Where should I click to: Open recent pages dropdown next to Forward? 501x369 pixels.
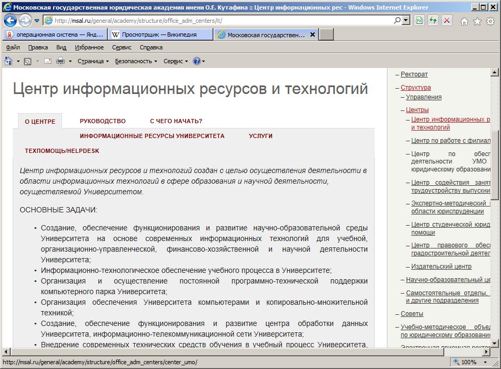37,21
